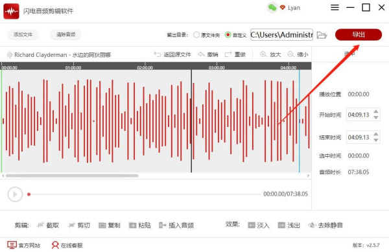
Task: Click the 添加文件 button
Action: point(23,35)
